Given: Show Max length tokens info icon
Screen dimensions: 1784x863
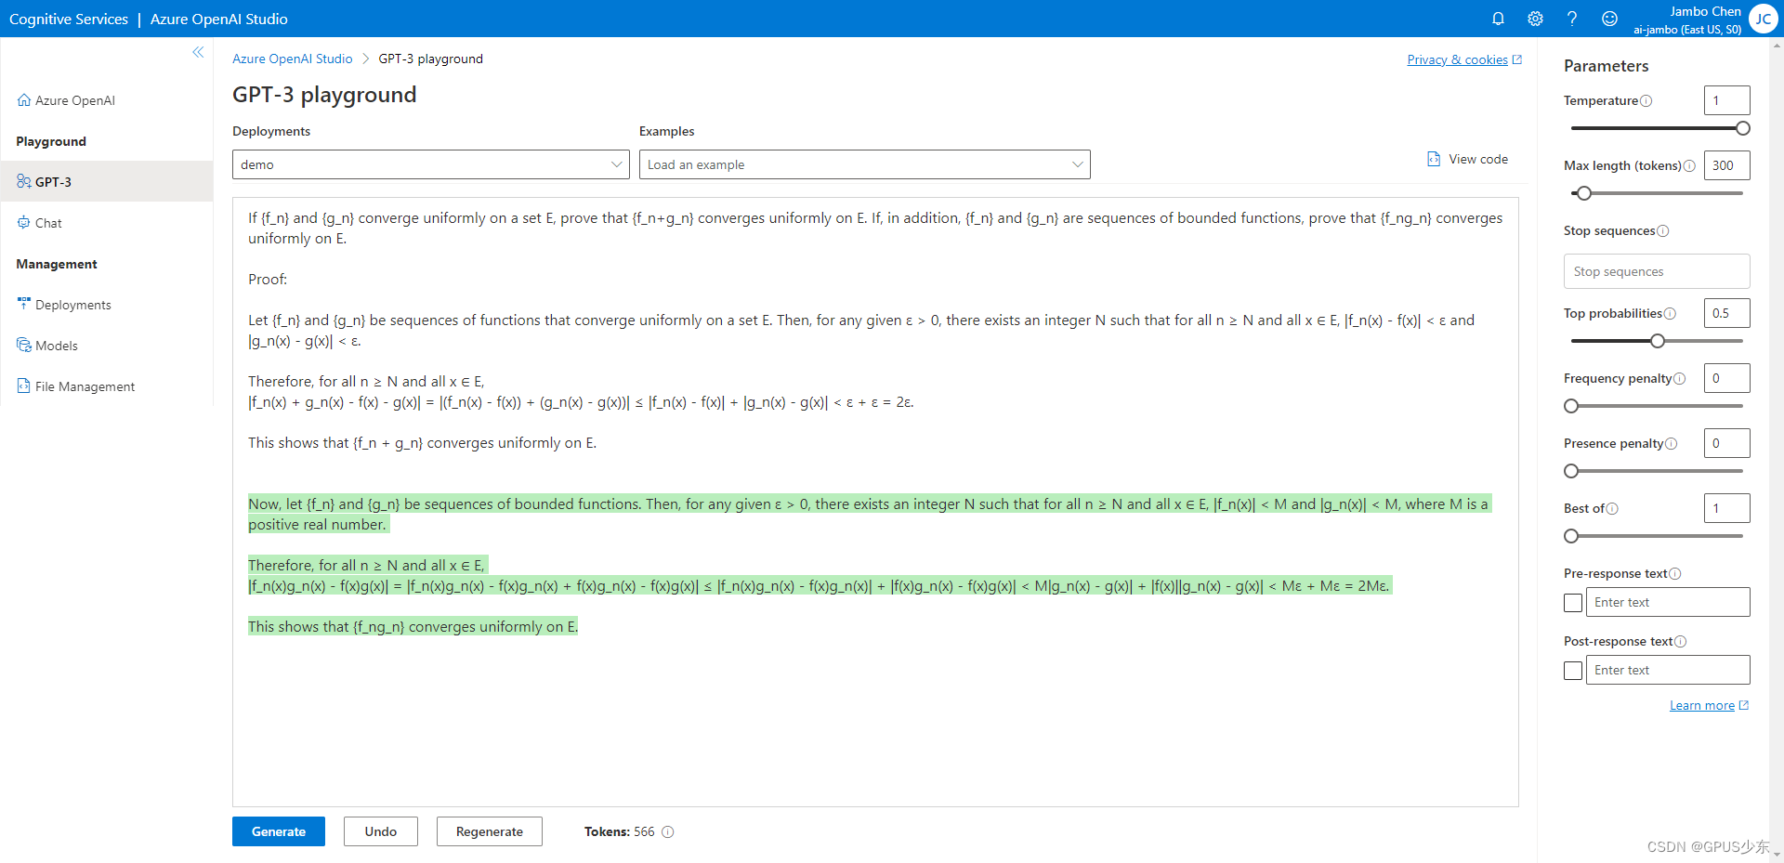Looking at the screenshot, I should (1689, 165).
